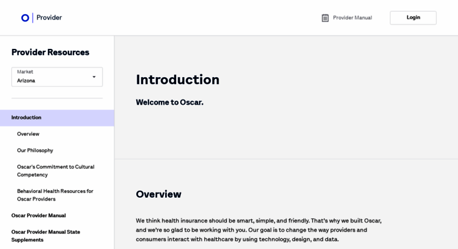Click the Overview section heading
Screen dimensions: 458x249
[x=159, y=194]
